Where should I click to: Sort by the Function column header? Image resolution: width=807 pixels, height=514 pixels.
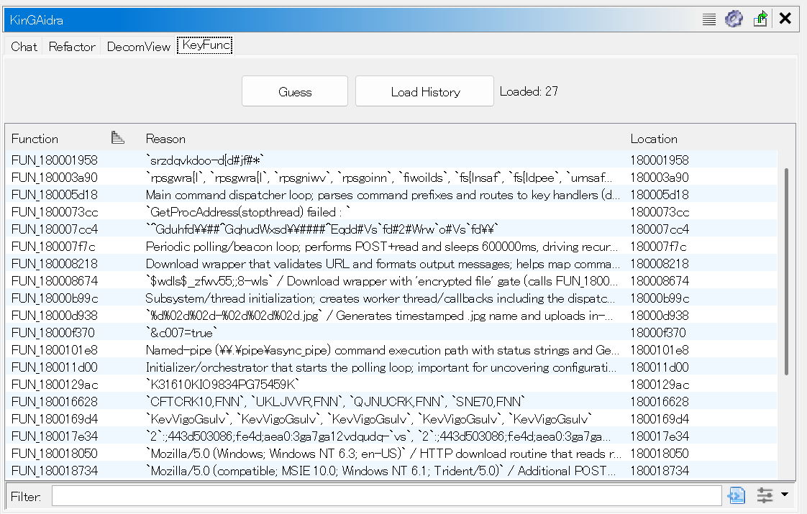tap(35, 139)
